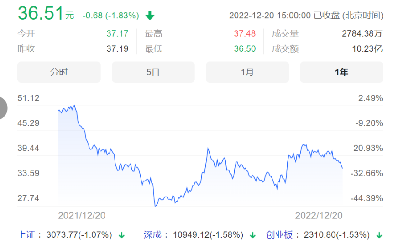Open the 深成 index link
Screen dimensions: 393x245
point(153,235)
